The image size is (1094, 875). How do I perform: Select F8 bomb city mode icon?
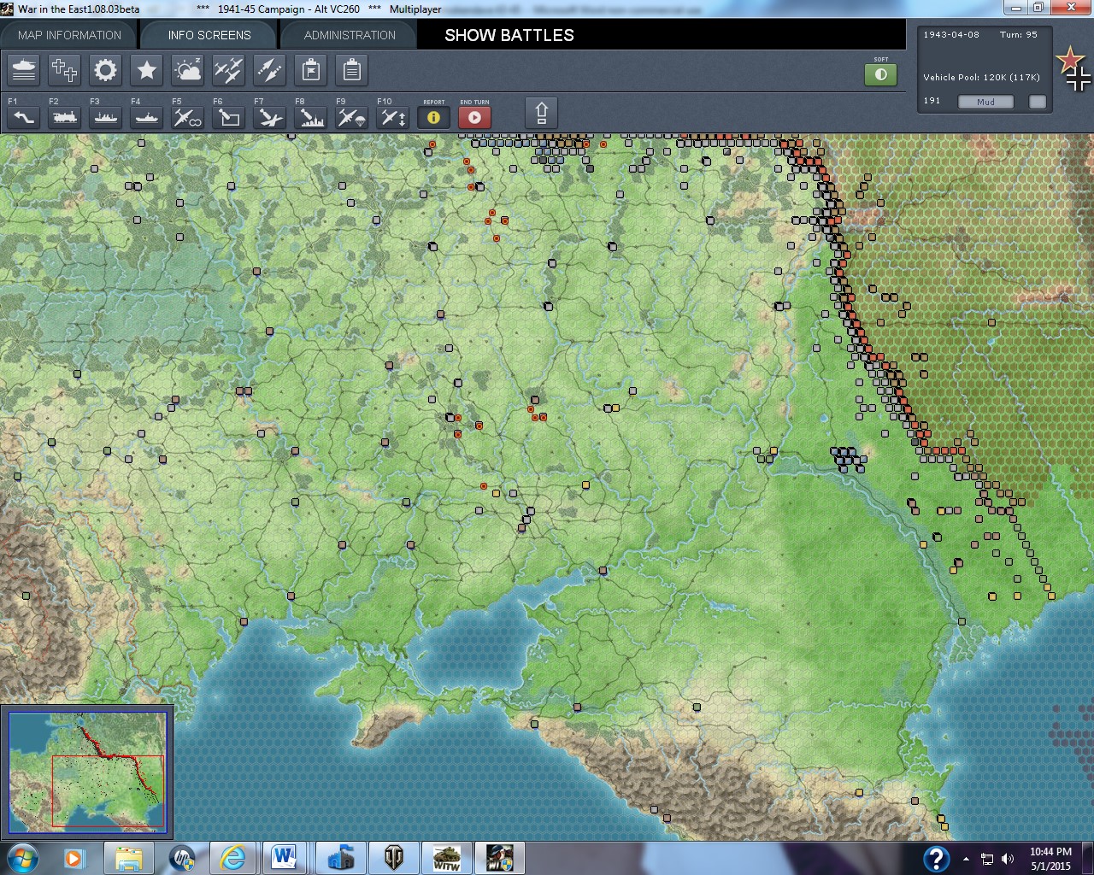(x=311, y=117)
